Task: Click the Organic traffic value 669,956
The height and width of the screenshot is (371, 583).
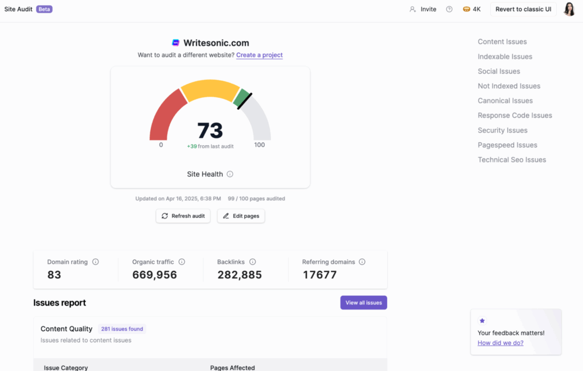Action: click(x=155, y=275)
